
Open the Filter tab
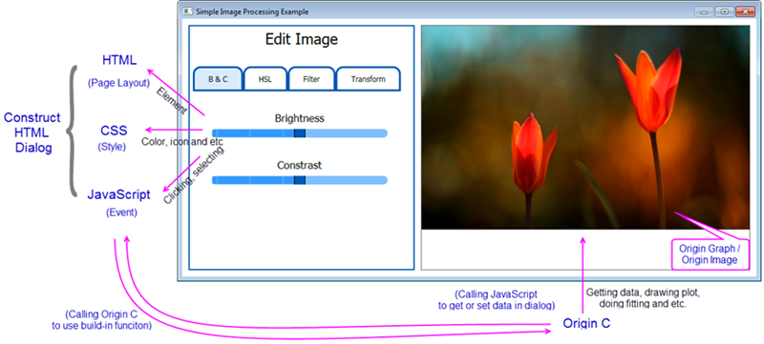click(312, 79)
